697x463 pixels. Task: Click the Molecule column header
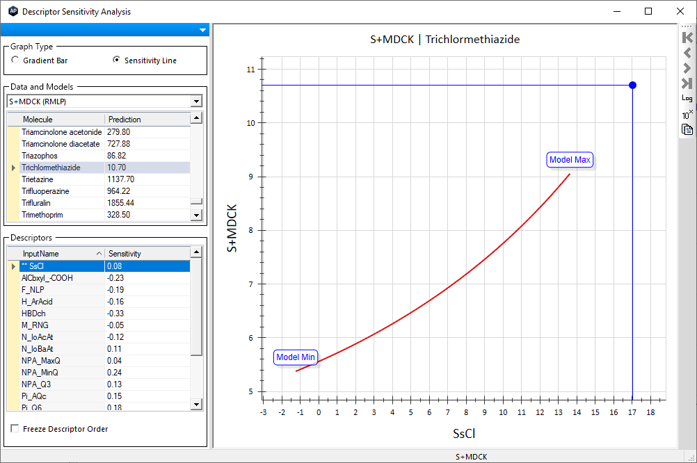[62, 120]
